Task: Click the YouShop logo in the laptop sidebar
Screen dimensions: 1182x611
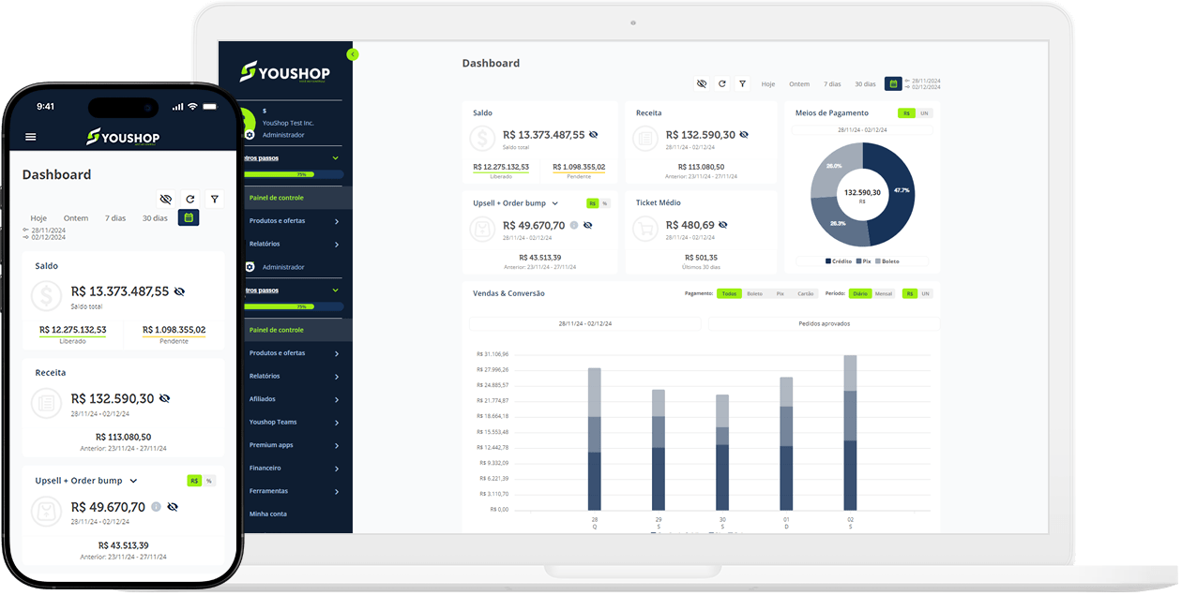Action: pos(285,71)
